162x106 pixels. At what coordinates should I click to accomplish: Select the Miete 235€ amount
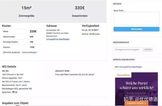[x=33, y=31]
